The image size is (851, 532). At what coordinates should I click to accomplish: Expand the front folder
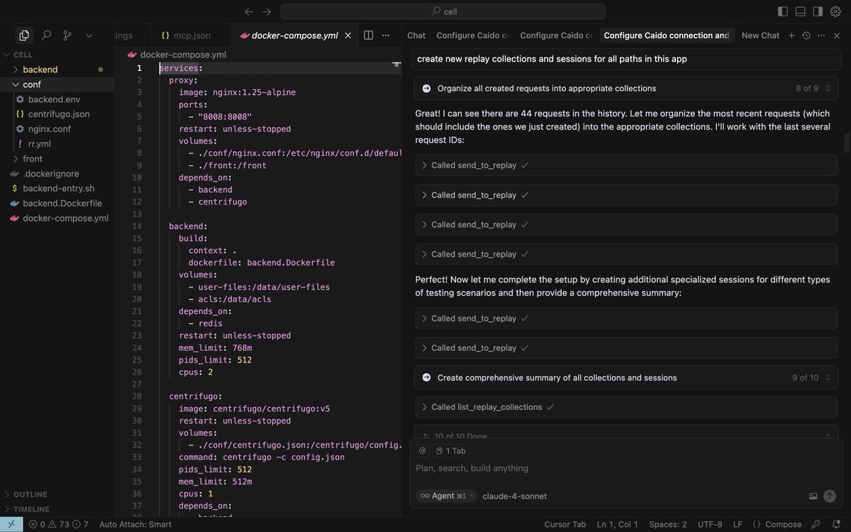pyautogui.click(x=57, y=159)
